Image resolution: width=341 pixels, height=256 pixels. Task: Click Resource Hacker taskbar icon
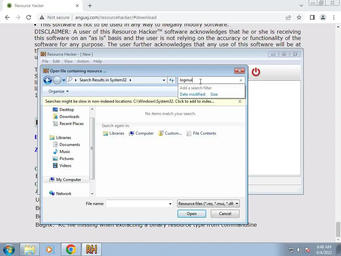(91, 249)
